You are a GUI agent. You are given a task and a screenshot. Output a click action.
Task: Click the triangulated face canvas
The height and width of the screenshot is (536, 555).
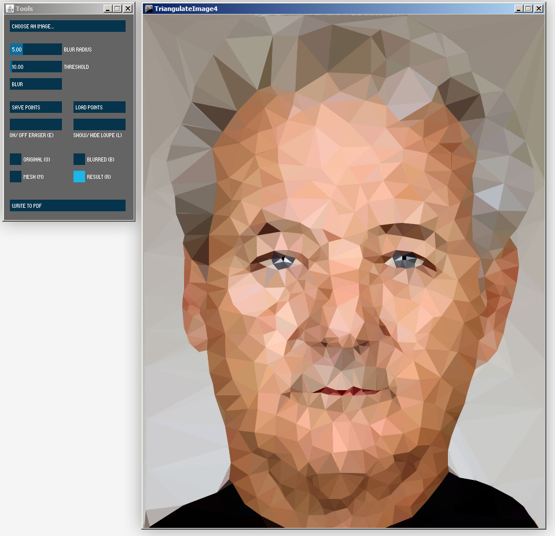[341, 272]
